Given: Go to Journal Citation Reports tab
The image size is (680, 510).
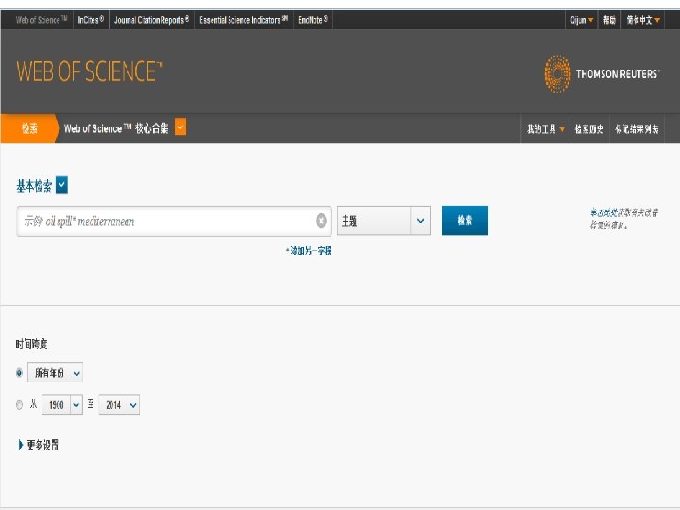Looking at the screenshot, I should tap(151, 20).
